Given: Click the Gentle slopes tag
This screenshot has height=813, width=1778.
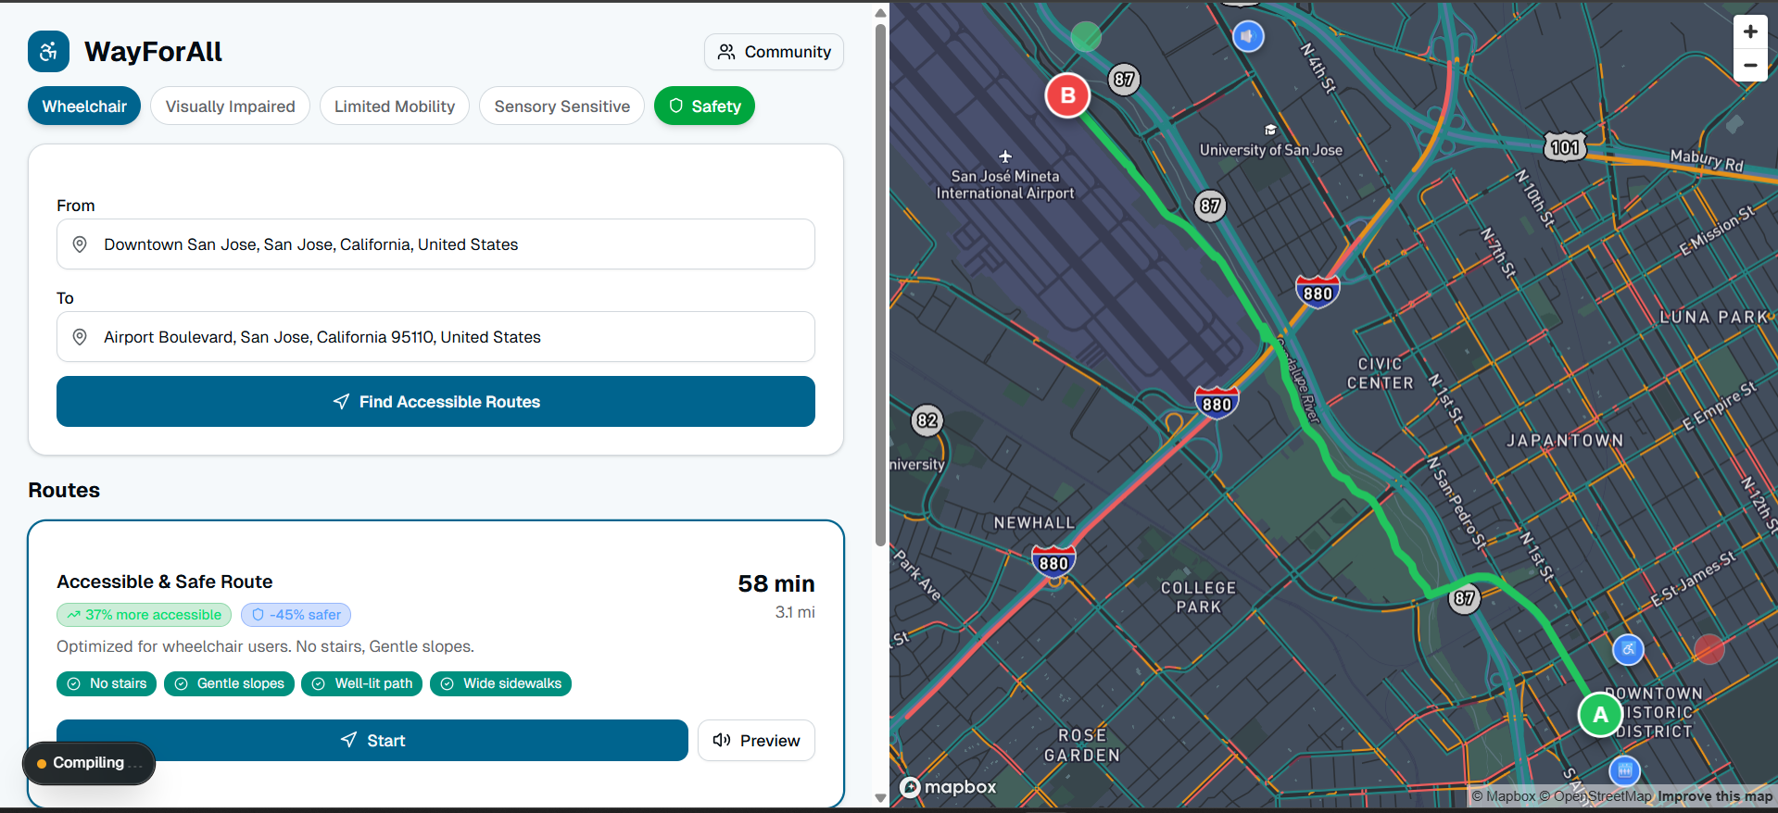Looking at the screenshot, I should (229, 683).
